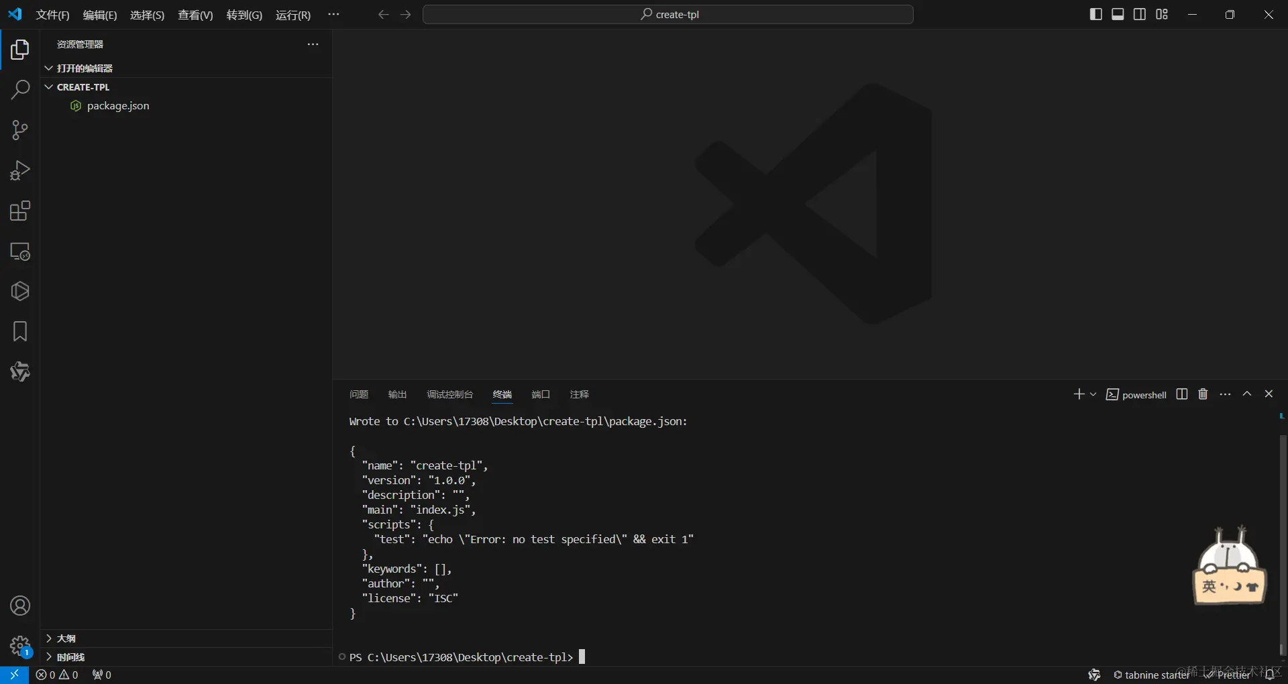This screenshot has width=1288, height=684.
Task: Open the Explorer view in activity bar
Action: point(20,50)
